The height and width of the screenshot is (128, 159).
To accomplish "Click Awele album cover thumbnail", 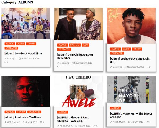I will (78, 92).
